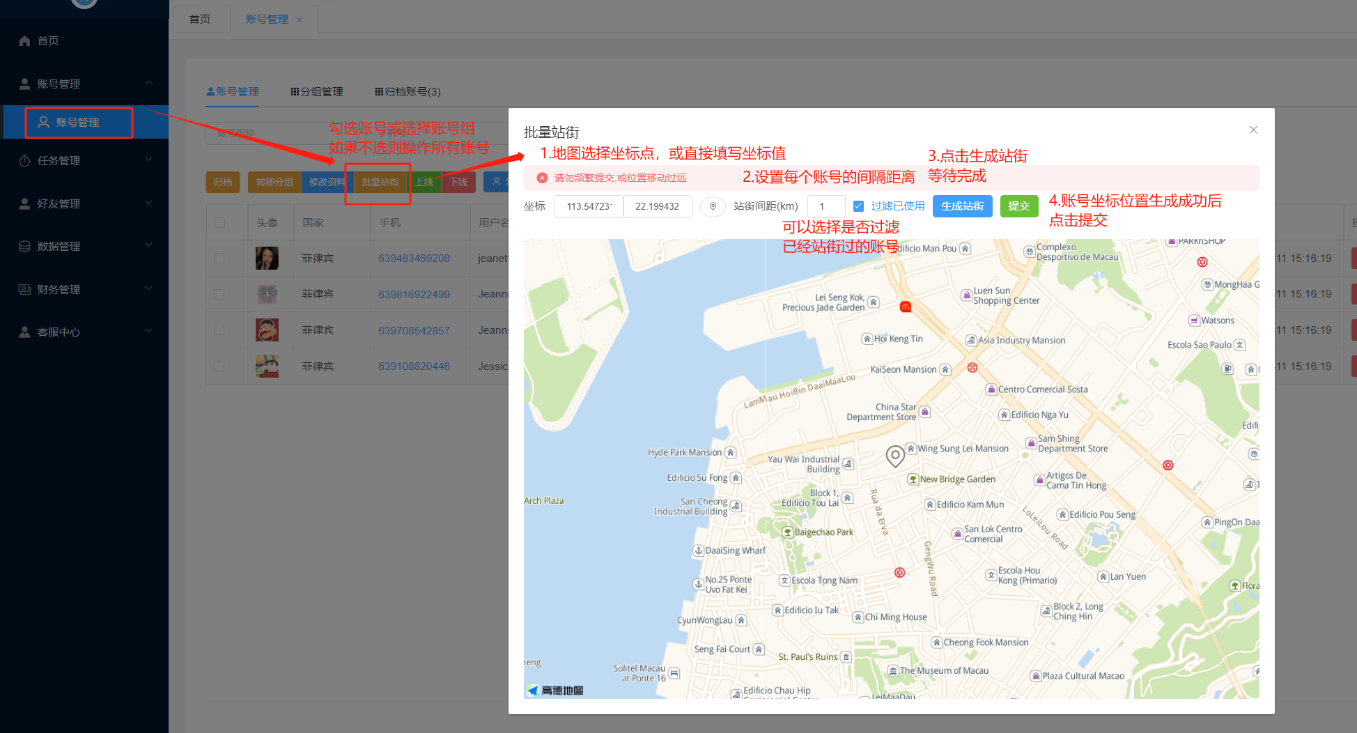Expand the 好友管理 sidebar menu

84,204
